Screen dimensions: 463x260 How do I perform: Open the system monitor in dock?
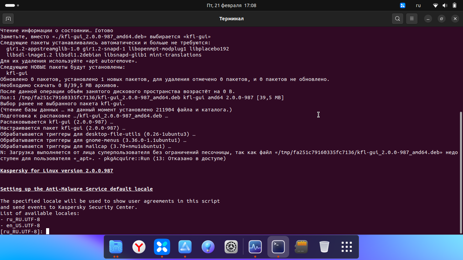[x=255, y=247]
